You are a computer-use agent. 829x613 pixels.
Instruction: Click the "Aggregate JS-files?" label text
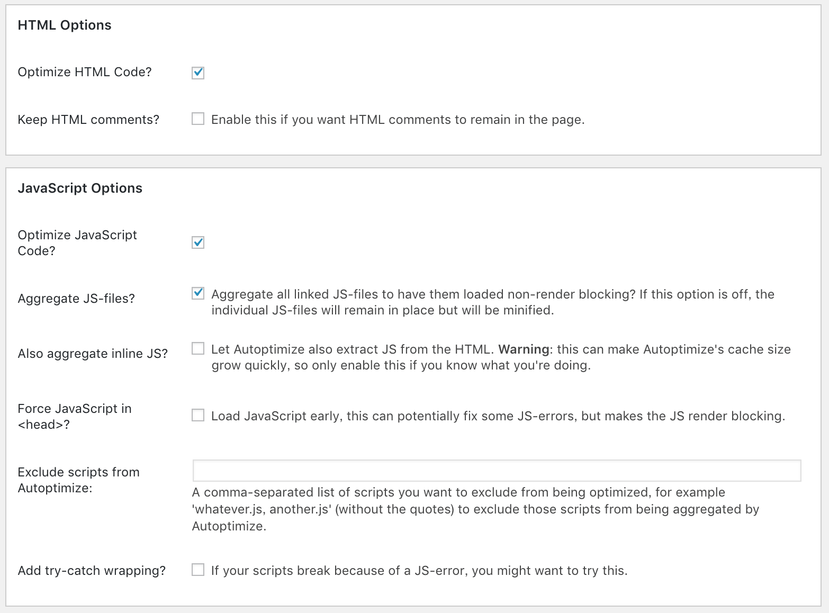tap(76, 299)
